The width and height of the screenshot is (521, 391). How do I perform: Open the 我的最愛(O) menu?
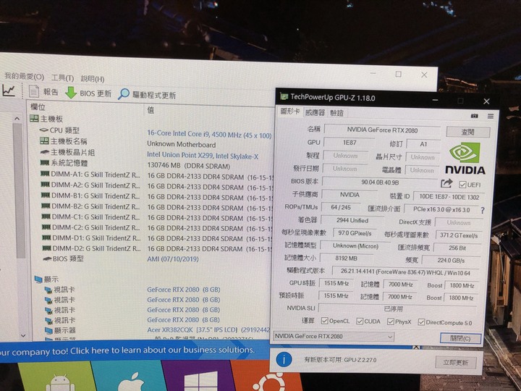tap(24, 77)
